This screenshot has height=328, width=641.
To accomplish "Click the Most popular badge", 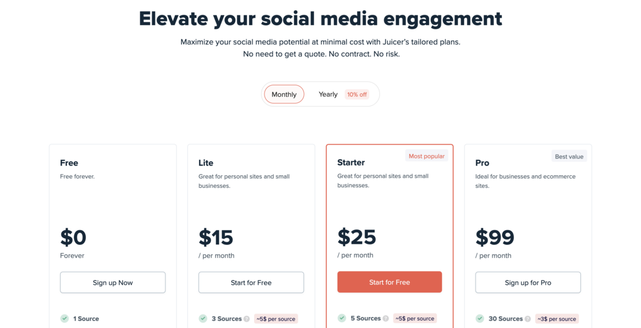I will point(426,156).
